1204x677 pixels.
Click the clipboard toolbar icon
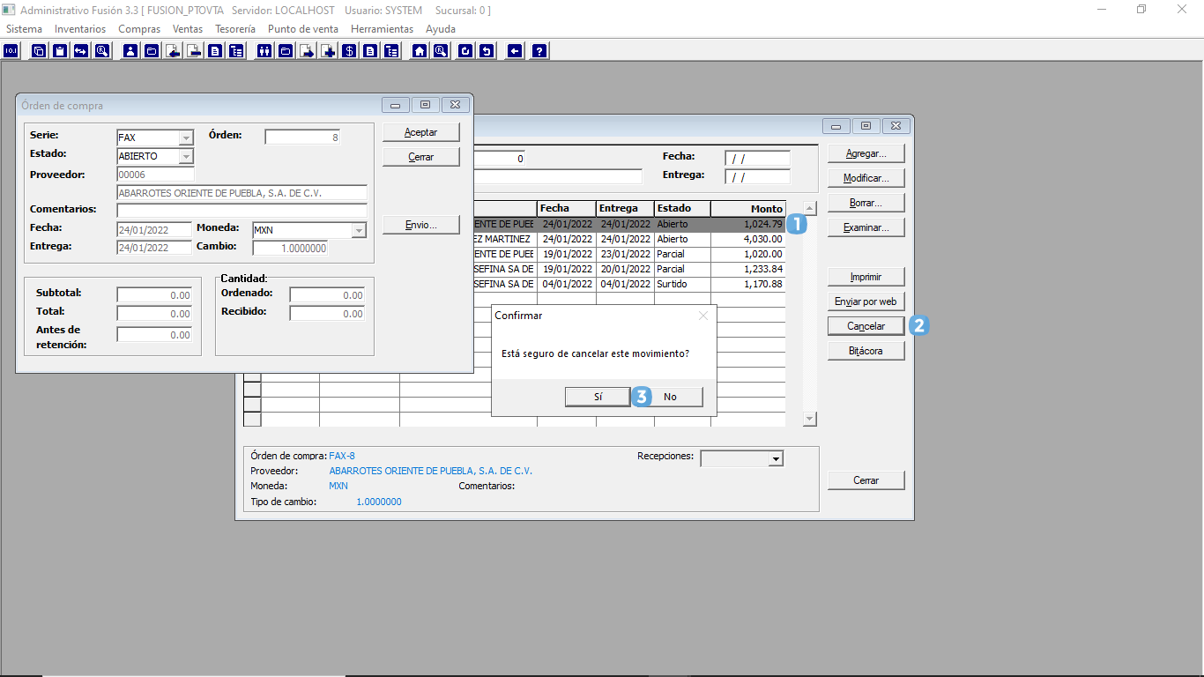click(x=60, y=51)
